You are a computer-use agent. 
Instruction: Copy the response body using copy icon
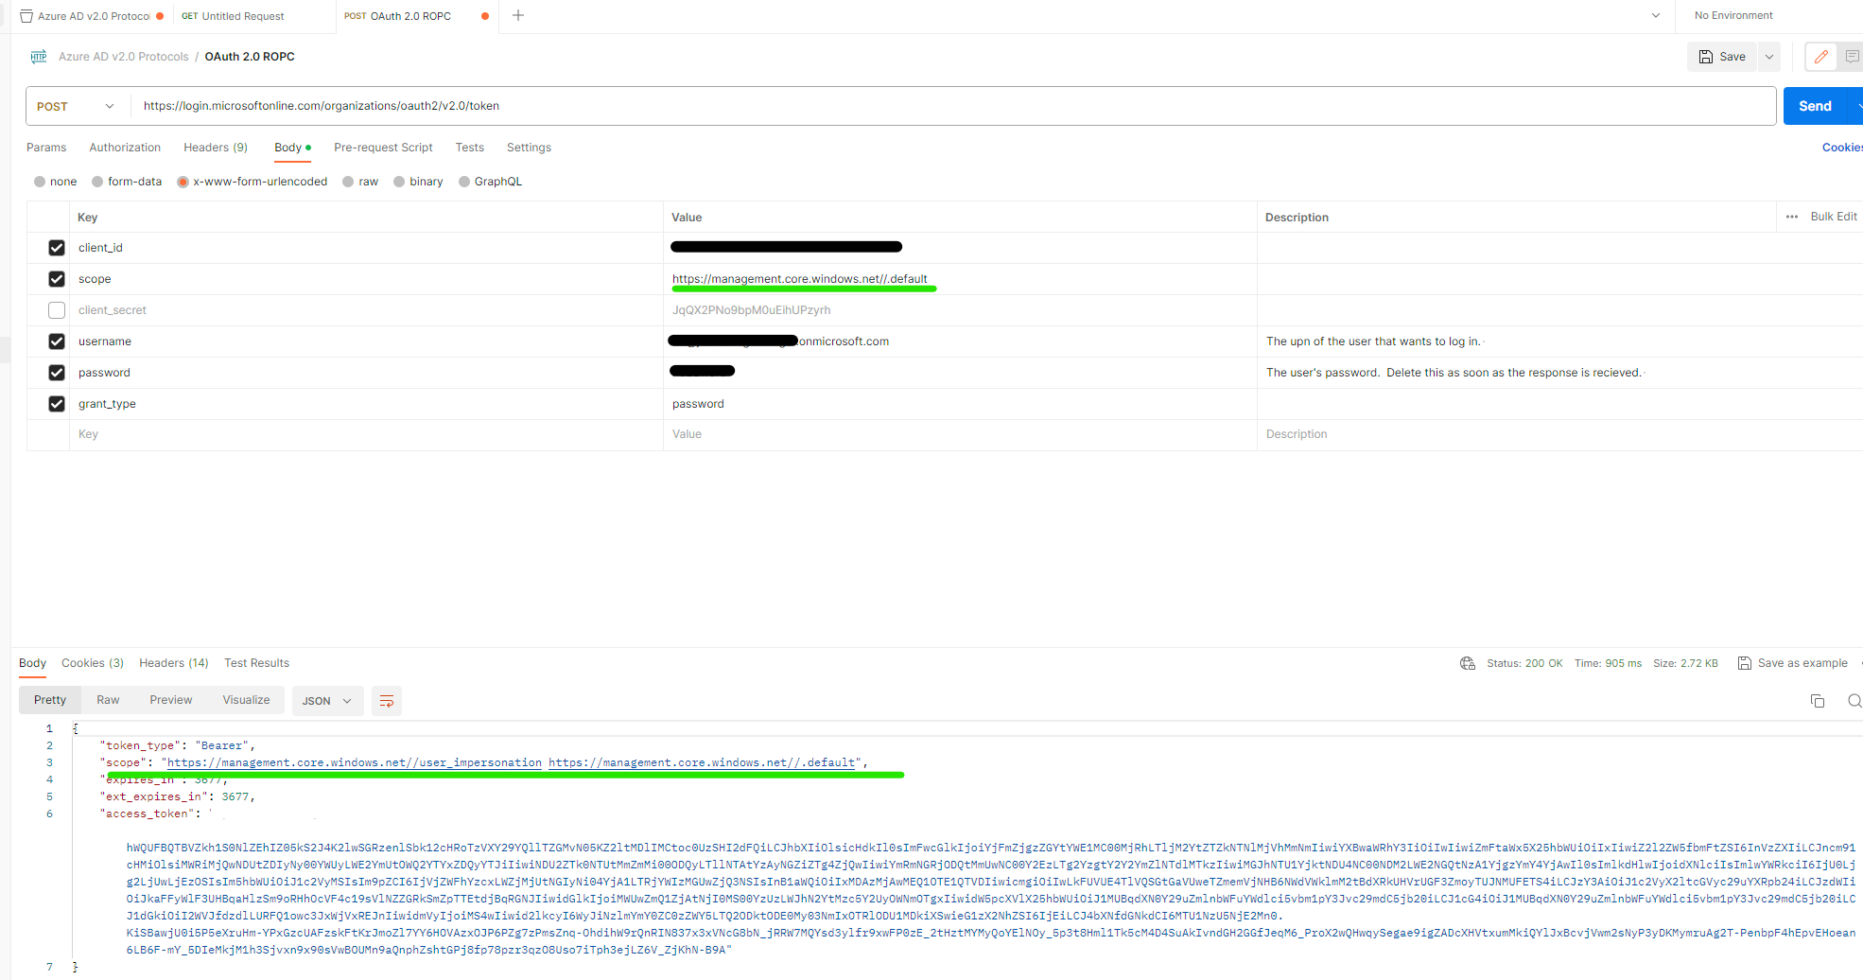[x=1817, y=701]
